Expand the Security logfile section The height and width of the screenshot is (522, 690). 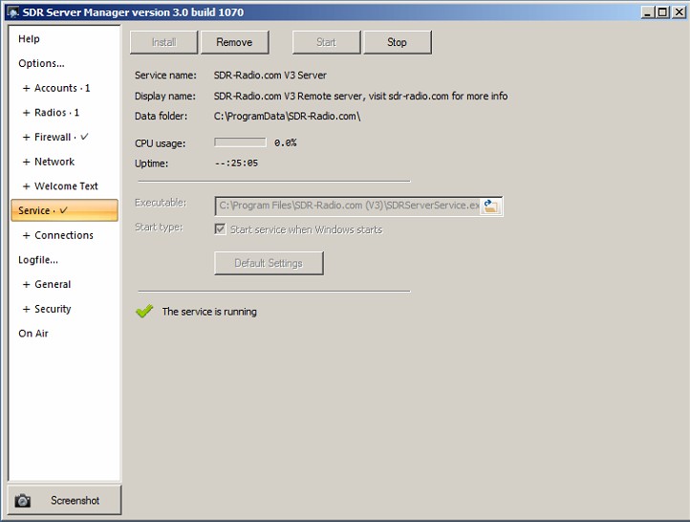pos(26,309)
